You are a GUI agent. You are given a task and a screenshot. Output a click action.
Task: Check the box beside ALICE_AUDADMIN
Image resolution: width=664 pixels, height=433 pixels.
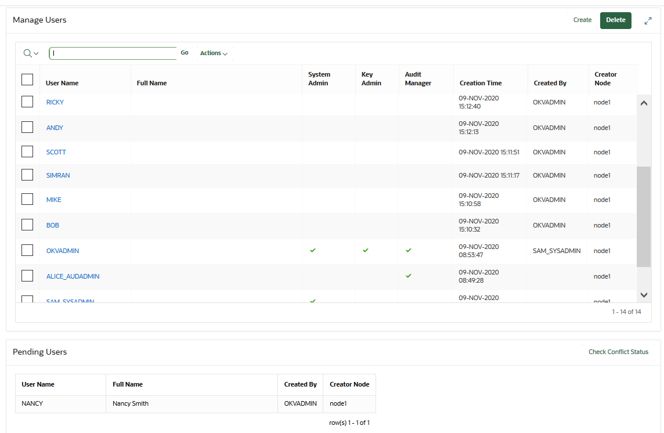click(27, 276)
